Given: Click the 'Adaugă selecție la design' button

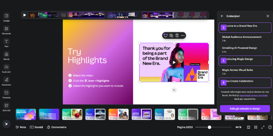Looking at the screenshot, I should [245, 108].
